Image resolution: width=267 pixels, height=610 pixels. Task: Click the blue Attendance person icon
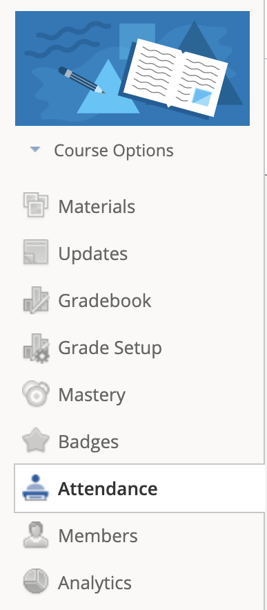(x=36, y=488)
